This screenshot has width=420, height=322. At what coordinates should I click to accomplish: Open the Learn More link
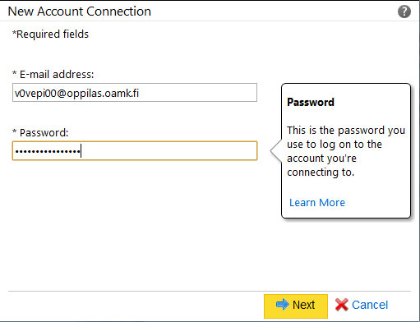pos(317,202)
